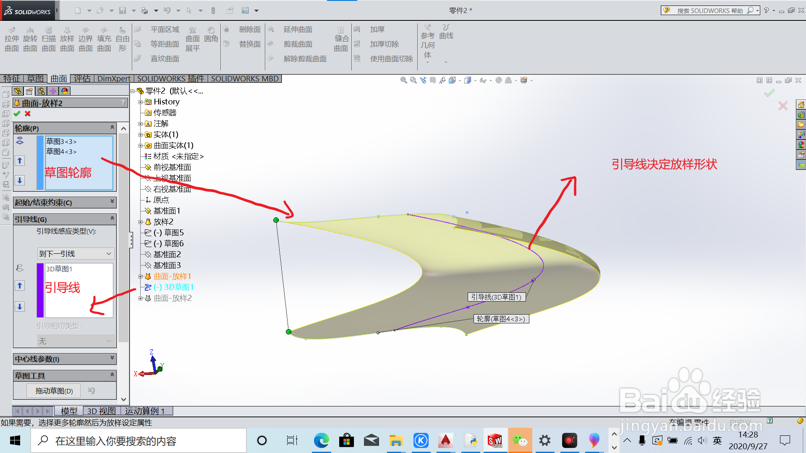Select the 缝合曲面 knit surface tool
This screenshot has width=806, height=453.
(341, 39)
